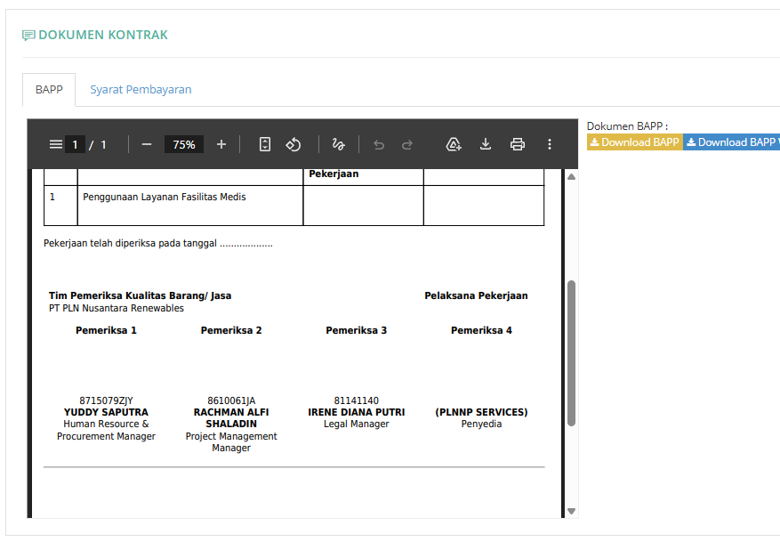Select the BAPP tab
Screen dimensions: 780x550
click(x=49, y=90)
